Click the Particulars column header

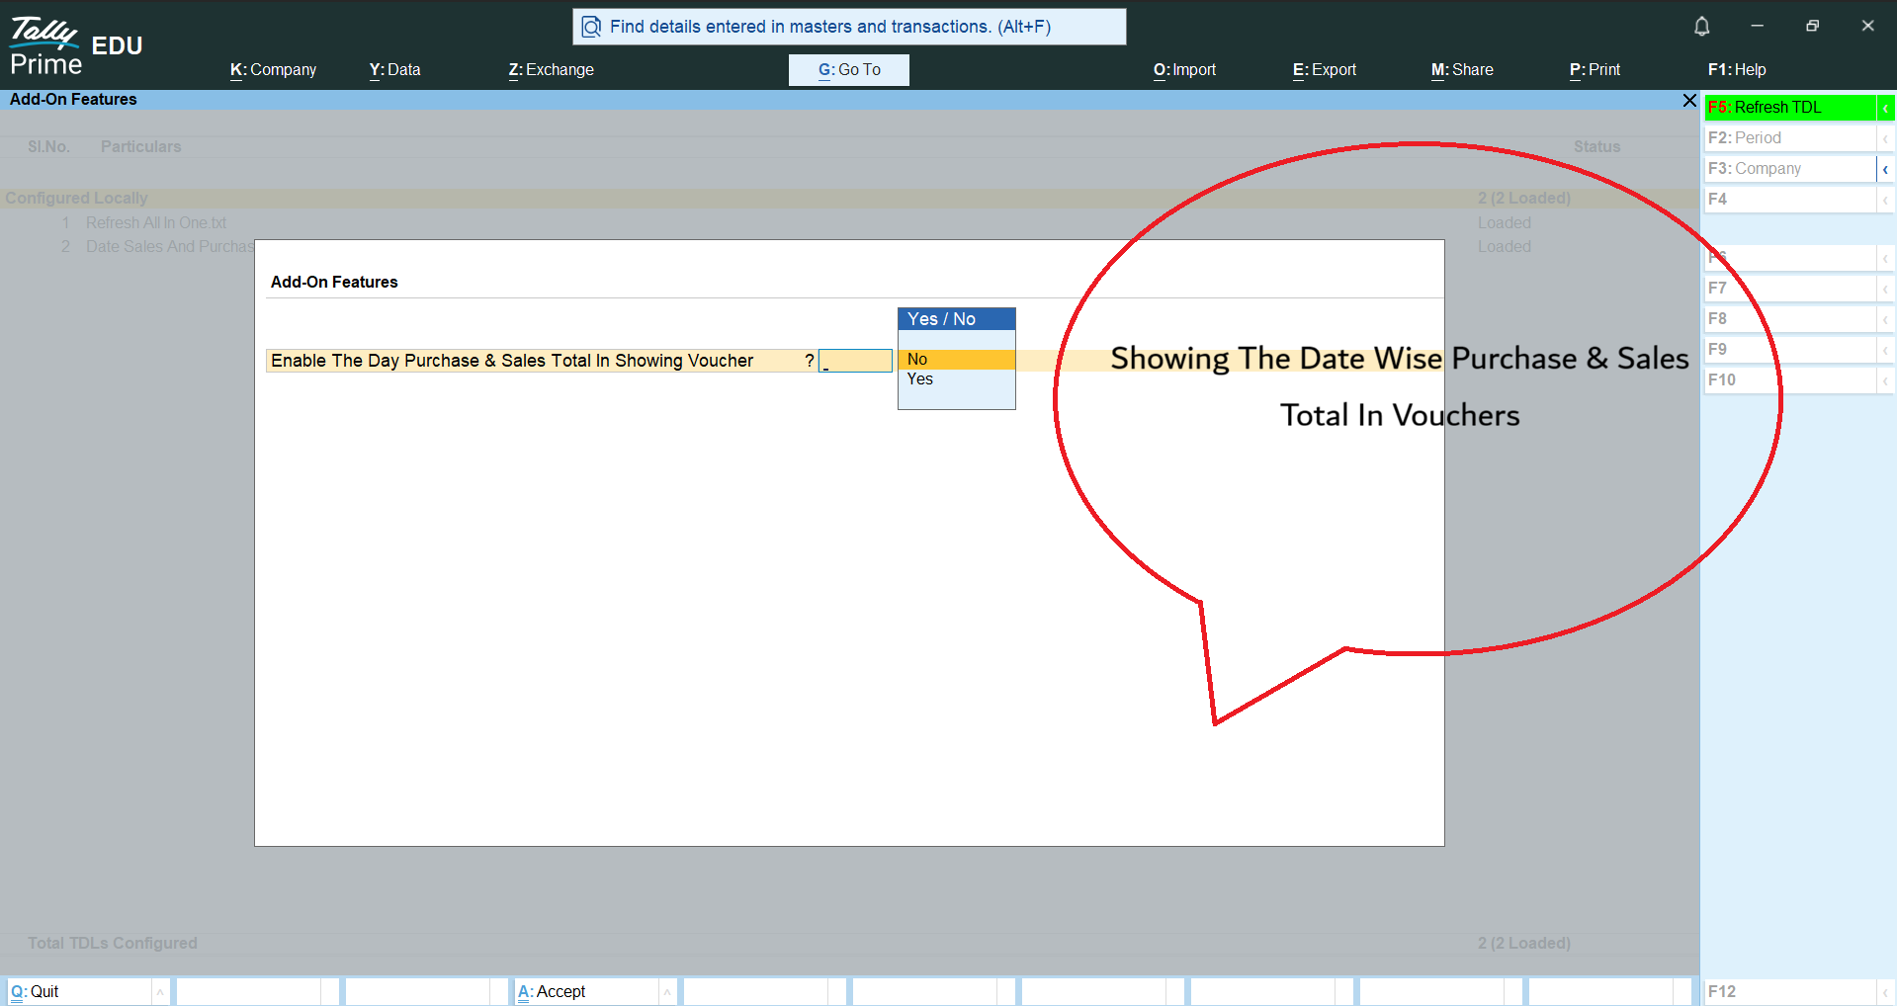point(140,147)
